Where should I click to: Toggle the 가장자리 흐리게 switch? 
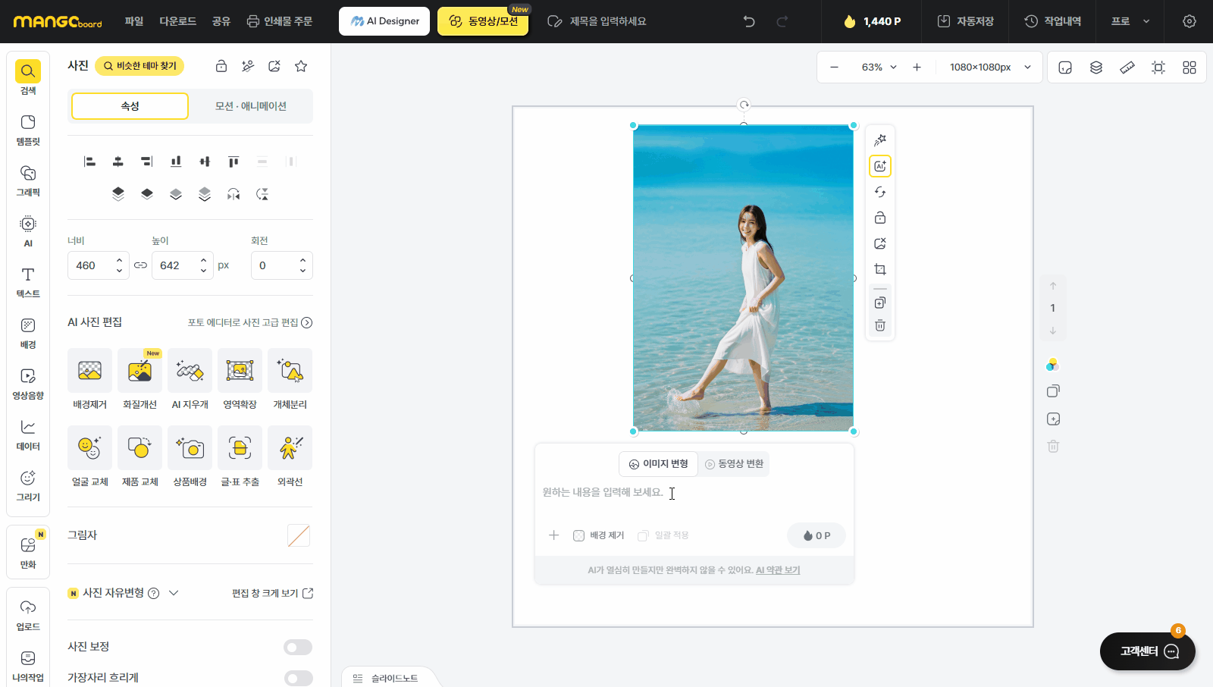click(298, 678)
